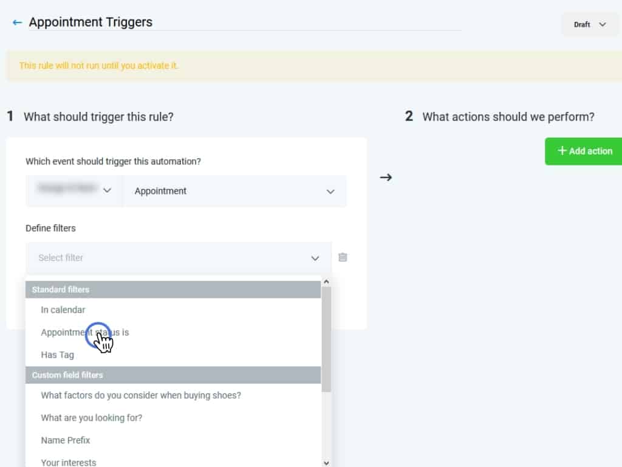Image resolution: width=622 pixels, height=467 pixels.
Task: Select 'What factors do you consider' custom filter
Action: coord(141,395)
